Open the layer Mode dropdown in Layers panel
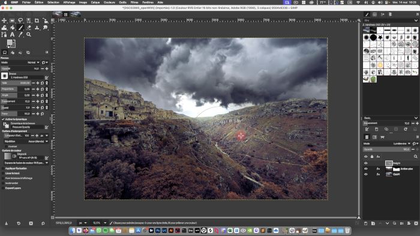This screenshot has width=420, height=236. tap(402, 144)
